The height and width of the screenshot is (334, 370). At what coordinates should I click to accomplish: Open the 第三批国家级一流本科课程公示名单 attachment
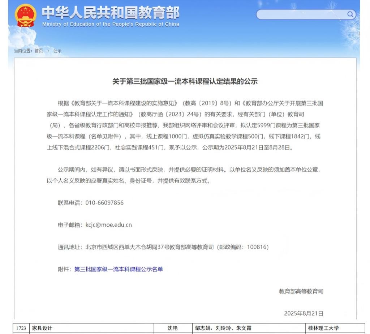point(119,269)
